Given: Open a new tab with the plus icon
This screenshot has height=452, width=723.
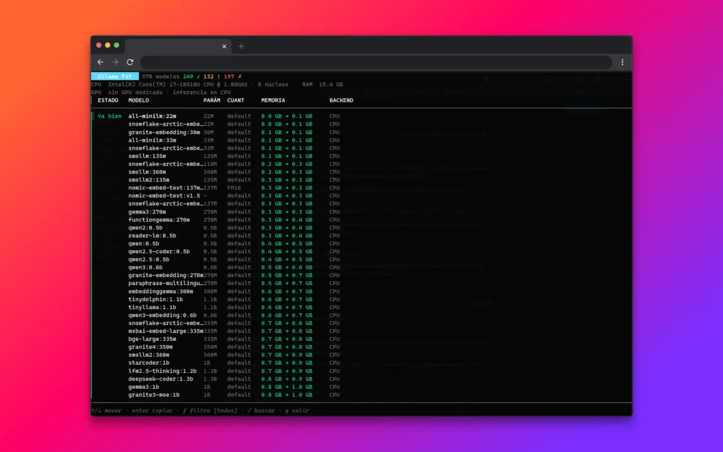Looking at the screenshot, I should (x=241, y=46).
